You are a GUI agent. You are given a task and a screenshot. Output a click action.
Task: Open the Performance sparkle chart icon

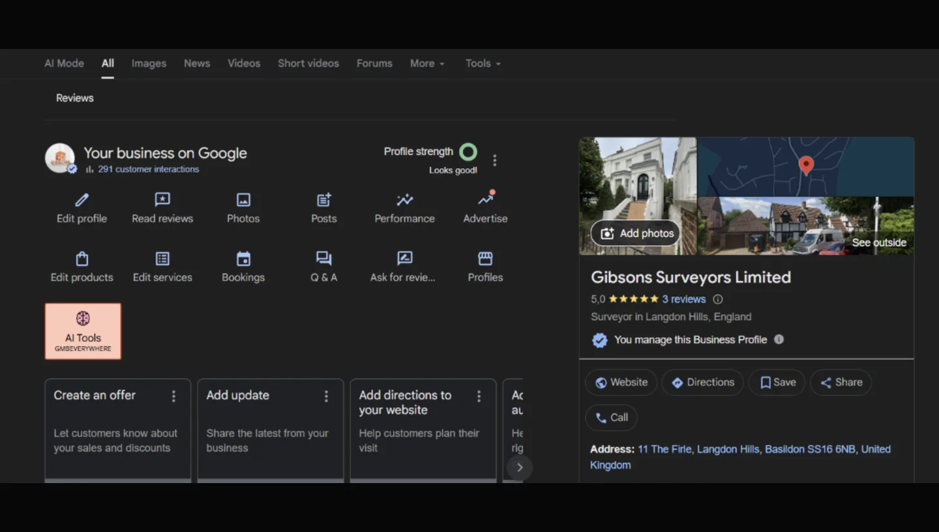(404, 199)
